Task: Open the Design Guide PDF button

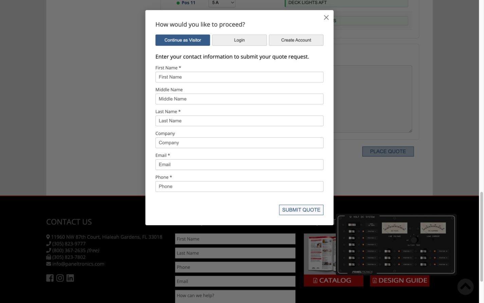Action: (399, 281)
